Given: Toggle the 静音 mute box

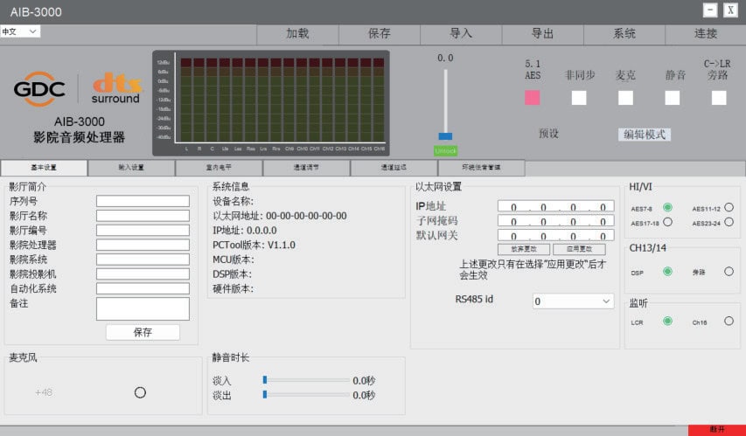Looking at the screenshot, I should click(673, 98).
